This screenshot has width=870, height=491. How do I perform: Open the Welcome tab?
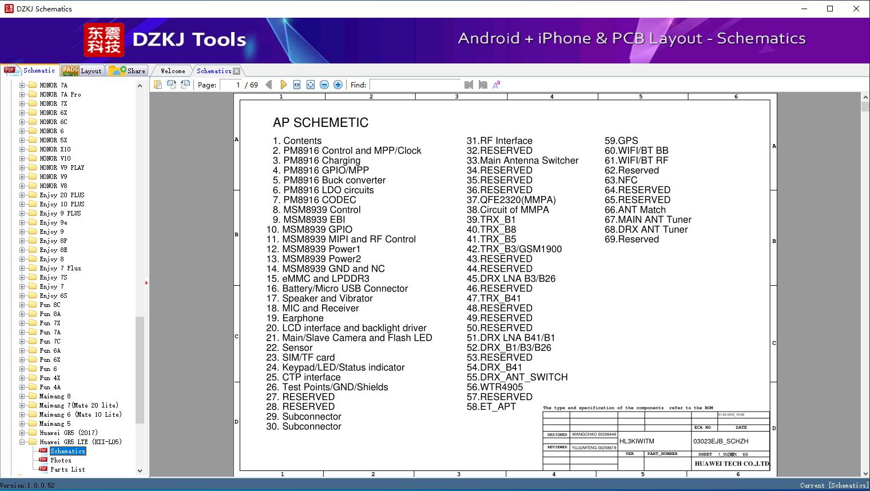tap(173, 71)
